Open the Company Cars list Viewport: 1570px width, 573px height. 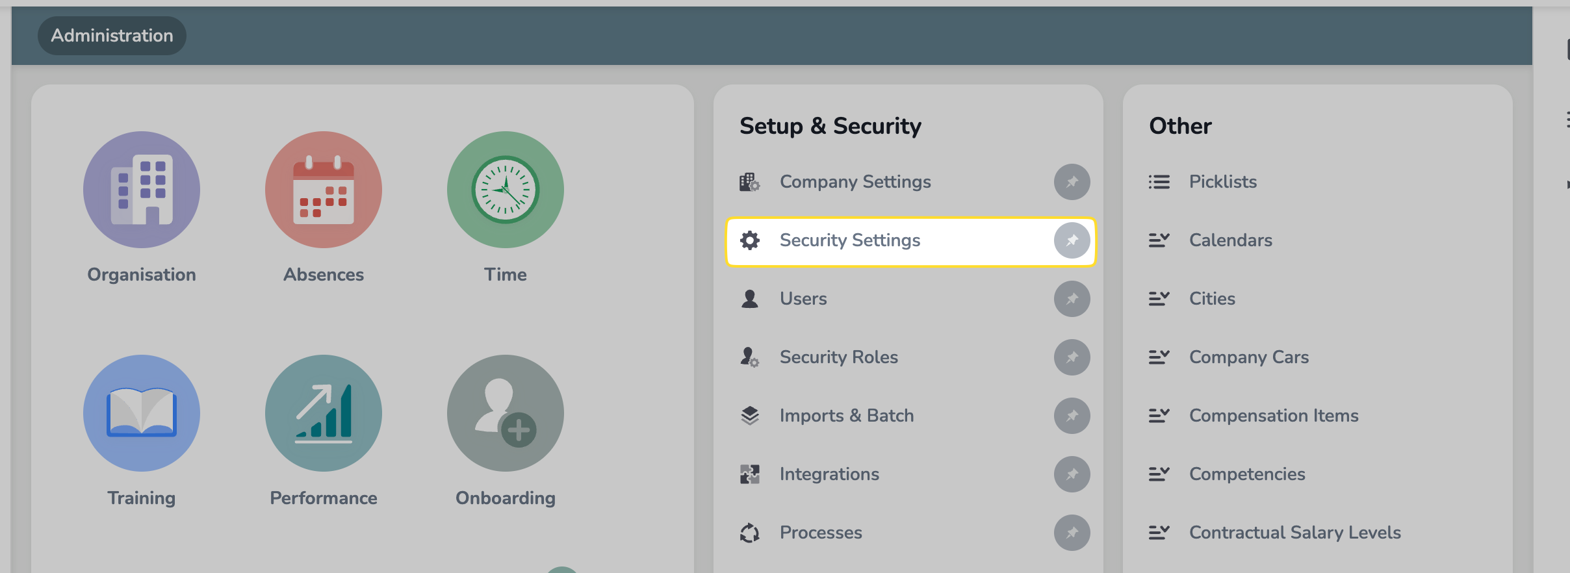1248,357
